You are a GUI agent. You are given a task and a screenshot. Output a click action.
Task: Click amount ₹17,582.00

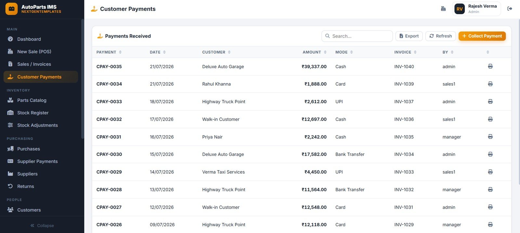tap(314, 154)
